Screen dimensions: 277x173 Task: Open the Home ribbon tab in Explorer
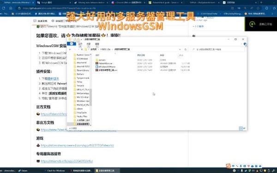80,44
